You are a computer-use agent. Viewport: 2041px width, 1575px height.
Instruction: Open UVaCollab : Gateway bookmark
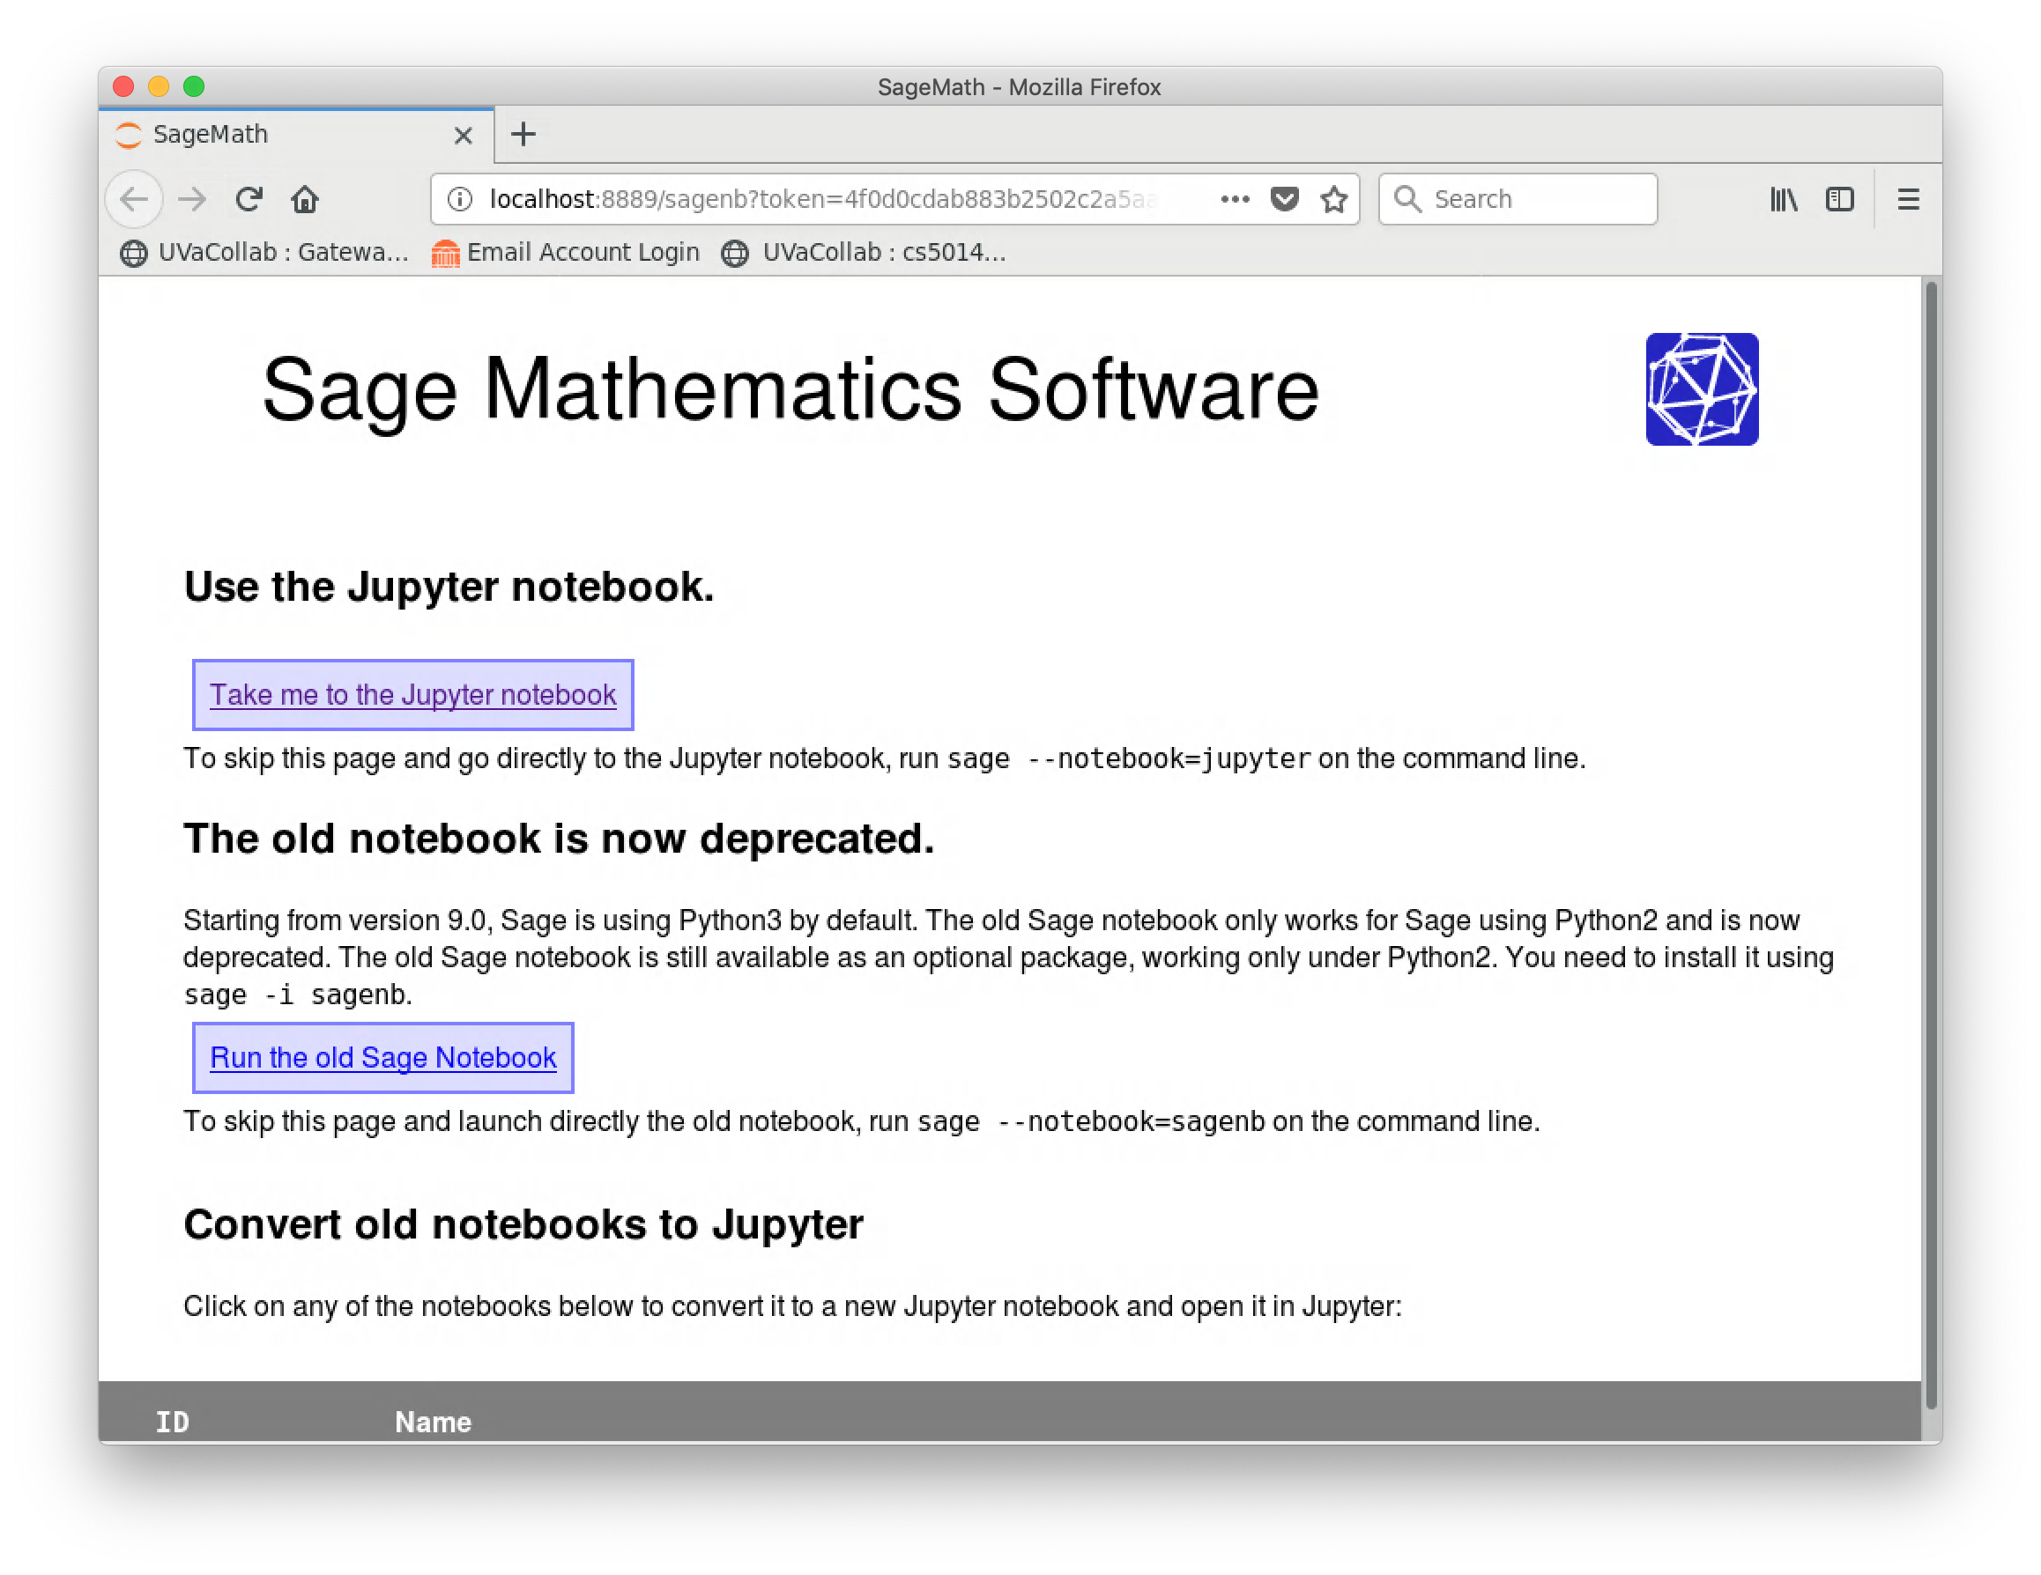click(264, 252)
